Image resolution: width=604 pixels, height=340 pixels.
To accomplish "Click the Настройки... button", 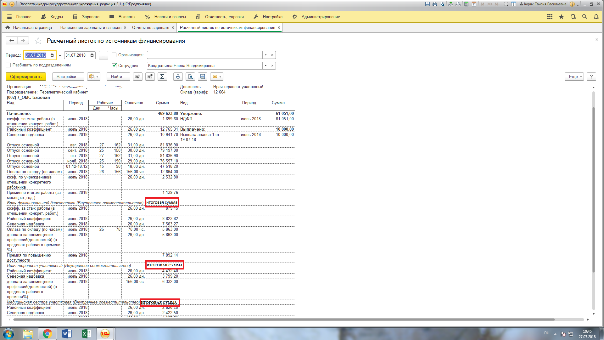I will (68, 76).
